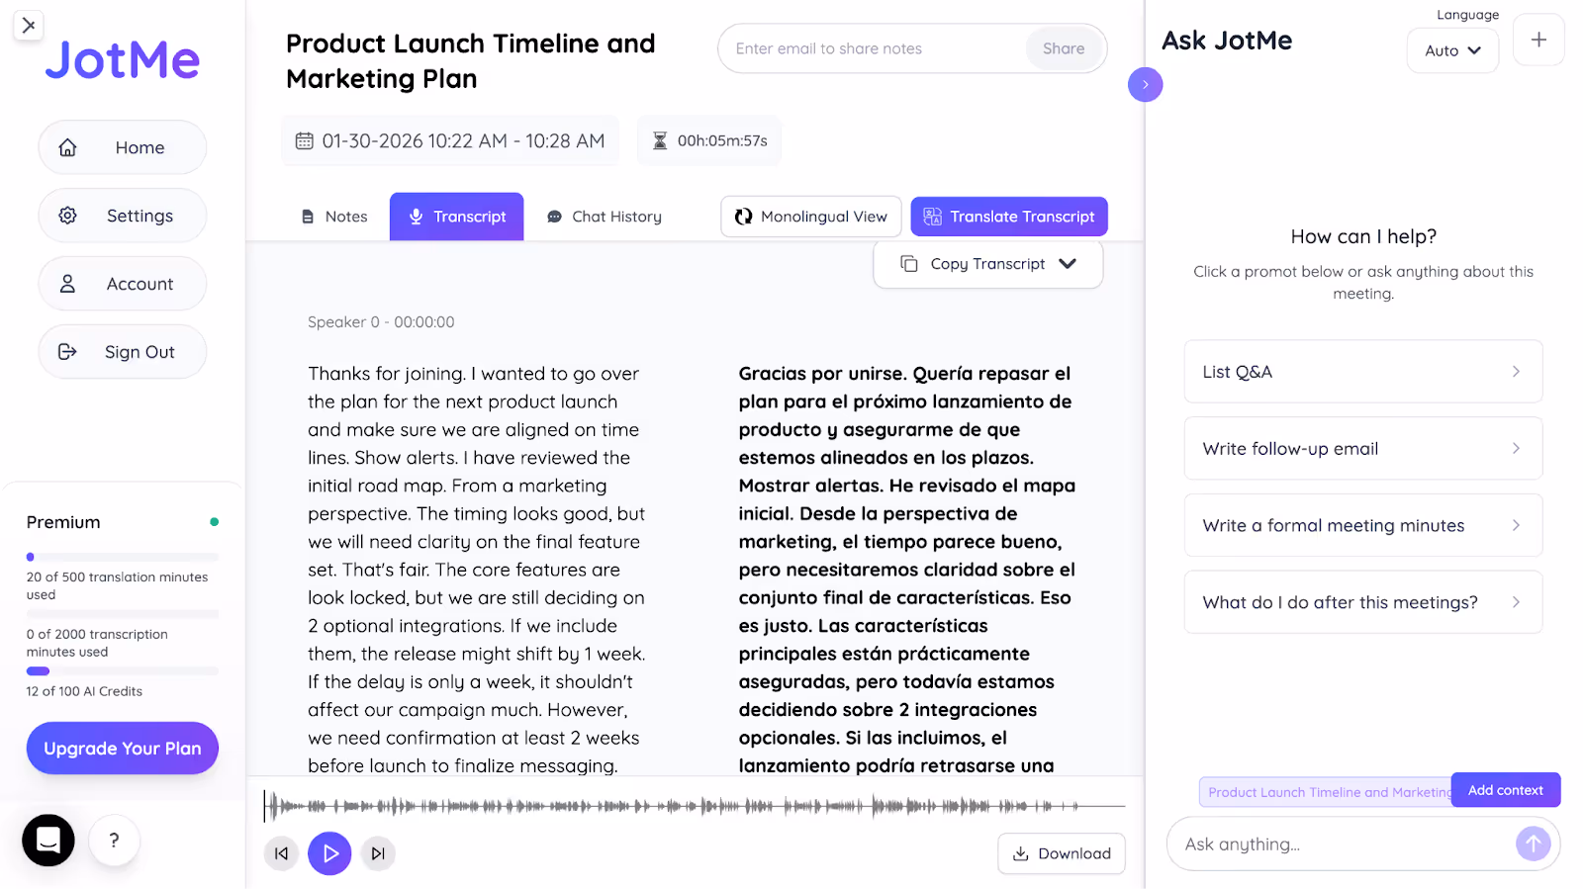
Task: Click the Home house icon
Action: click(x=67, y=147)
